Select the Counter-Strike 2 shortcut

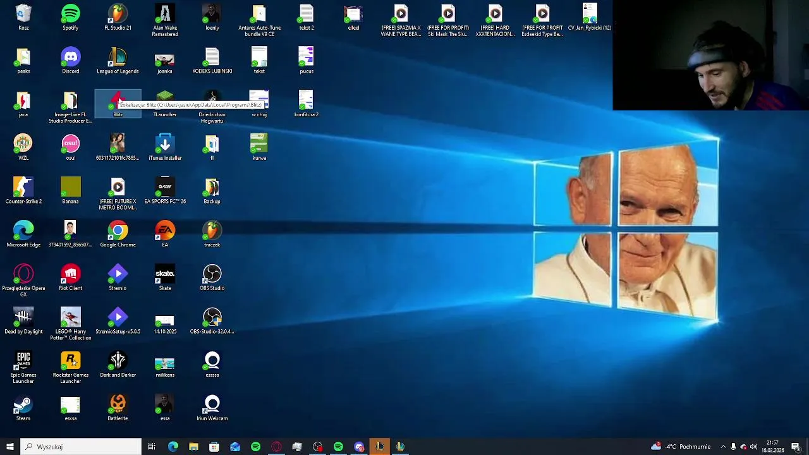click(x=23, y=191)
